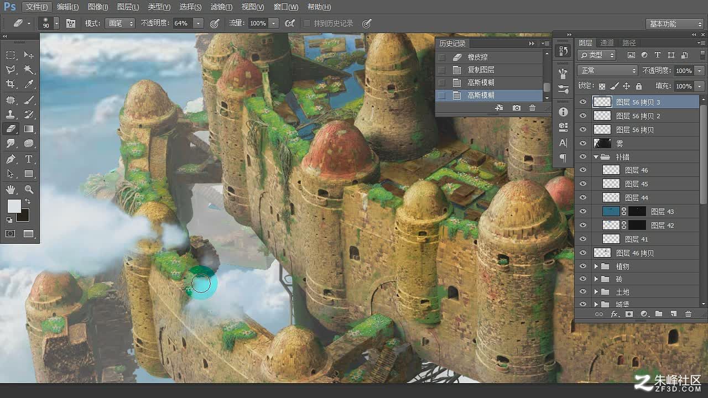This screenshot has height=398, width=708.
Task: Select the Smudge tool
Action: click(x=11, y=144)
